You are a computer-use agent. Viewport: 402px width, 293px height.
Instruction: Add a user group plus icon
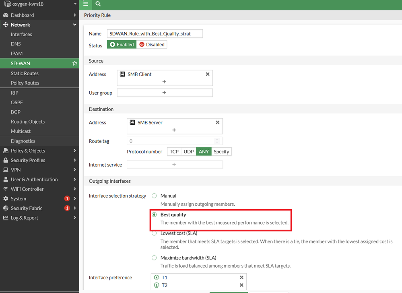[x=164, y=93]
